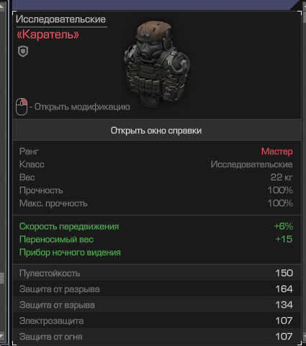Screen dimensions: 306x346
Task: Click the Мастер rank value
Action: [276, 151]
